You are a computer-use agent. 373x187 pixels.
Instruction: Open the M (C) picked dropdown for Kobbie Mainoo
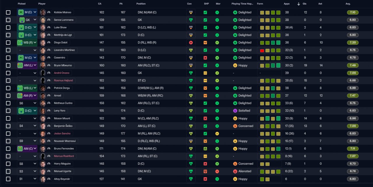(x=27, y=12)
